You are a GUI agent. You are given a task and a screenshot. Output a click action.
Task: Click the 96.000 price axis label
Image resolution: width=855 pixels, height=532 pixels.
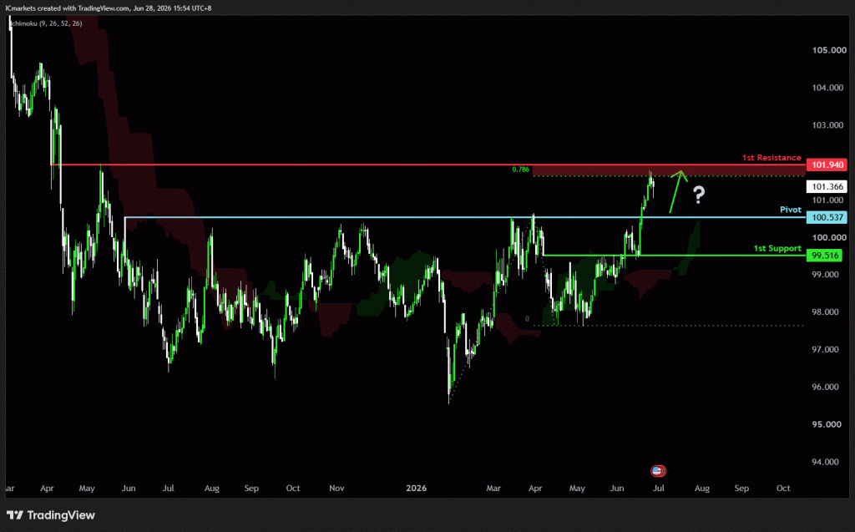coord(825,387)
